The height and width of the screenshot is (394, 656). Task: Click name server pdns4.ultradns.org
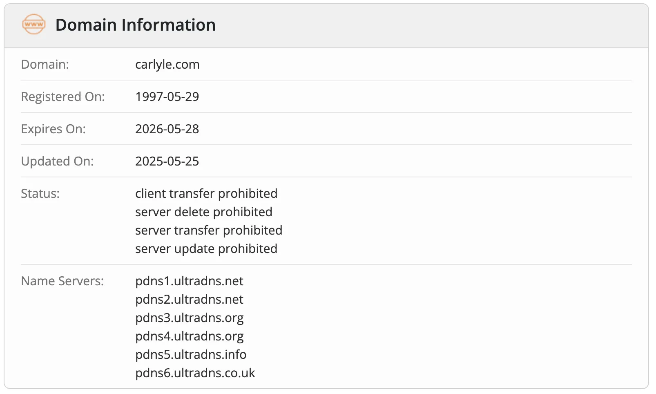click(x=190, y=336)
